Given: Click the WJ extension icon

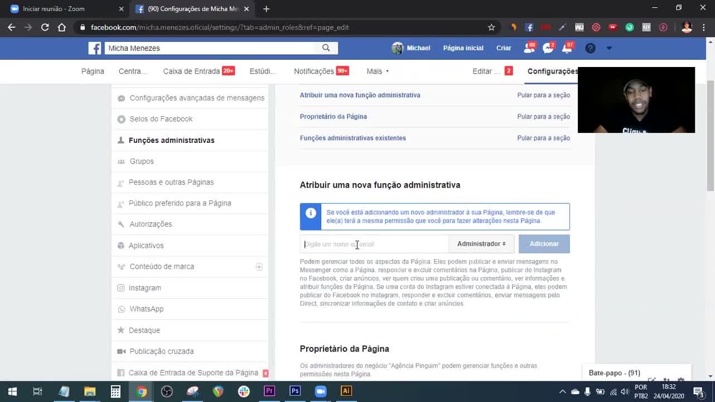Looking at the screenshot, I should [x=579, y=27].
